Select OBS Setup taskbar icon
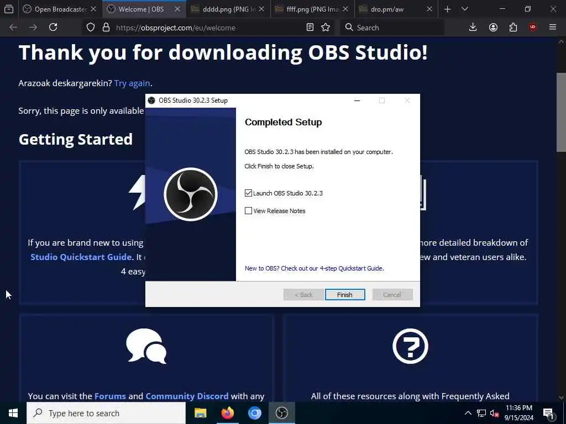Image resolution: width=566 pixels, height=424 pixels. point(281,413)
